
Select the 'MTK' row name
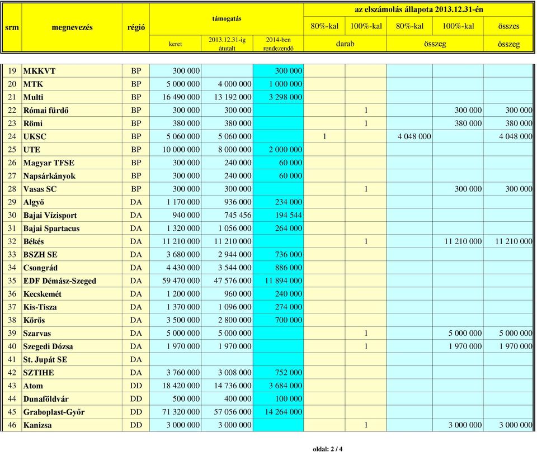click(72, 84)
